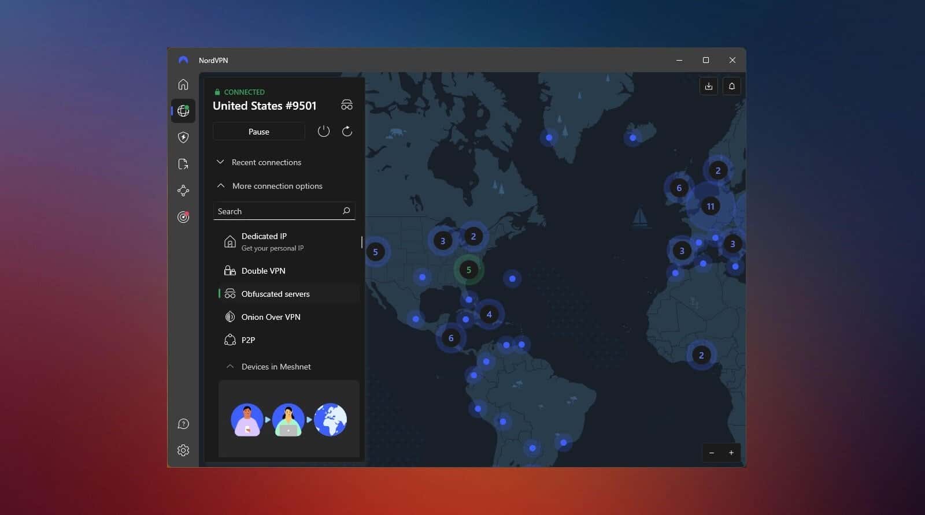Click the NordVPN logo in title bar
Screen dimensions: 925x515
click(x=183, y=60)
